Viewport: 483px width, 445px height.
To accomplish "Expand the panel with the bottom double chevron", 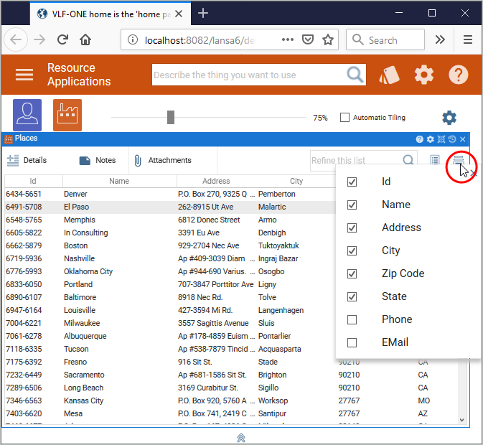I will (241, 437).
